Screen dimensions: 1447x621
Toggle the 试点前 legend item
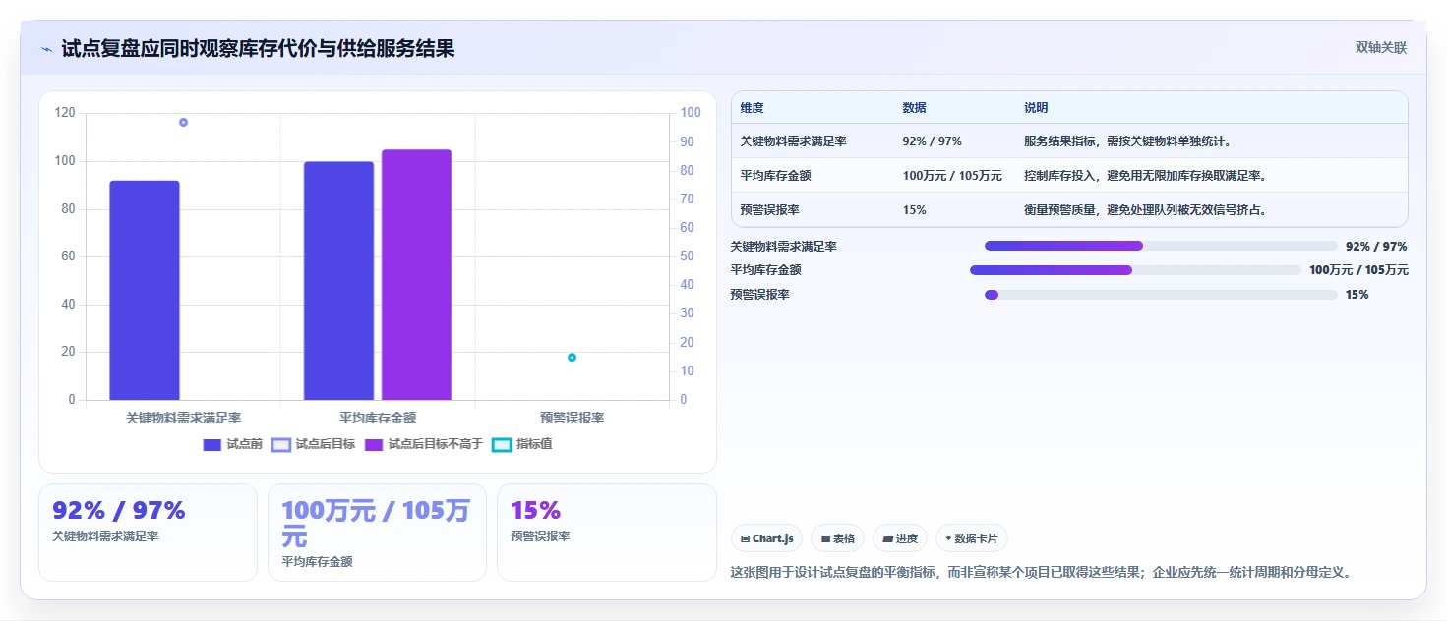233,444
